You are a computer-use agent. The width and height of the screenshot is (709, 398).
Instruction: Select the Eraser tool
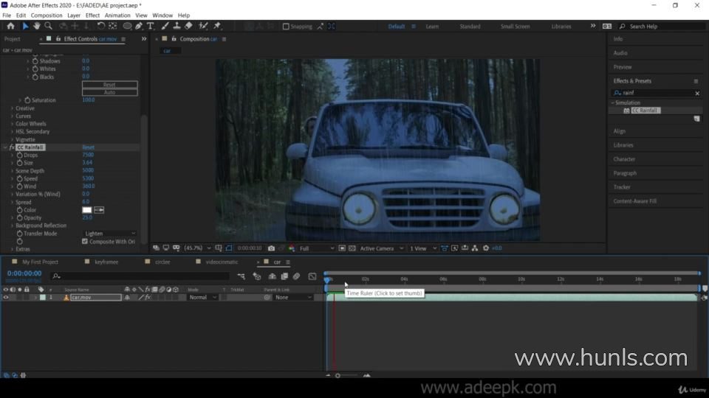pos(188,26)
